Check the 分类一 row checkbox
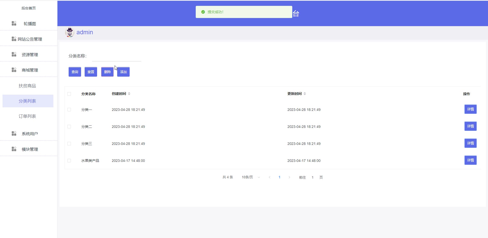This screenshot has width=488, height=238. (x=69, y=110)
